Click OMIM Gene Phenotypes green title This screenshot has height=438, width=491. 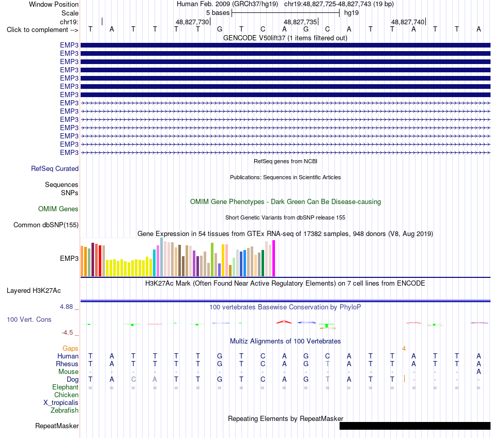tap(285, 202)
